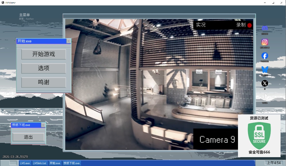Click the blank start button on taskbar

pos(13,163)
